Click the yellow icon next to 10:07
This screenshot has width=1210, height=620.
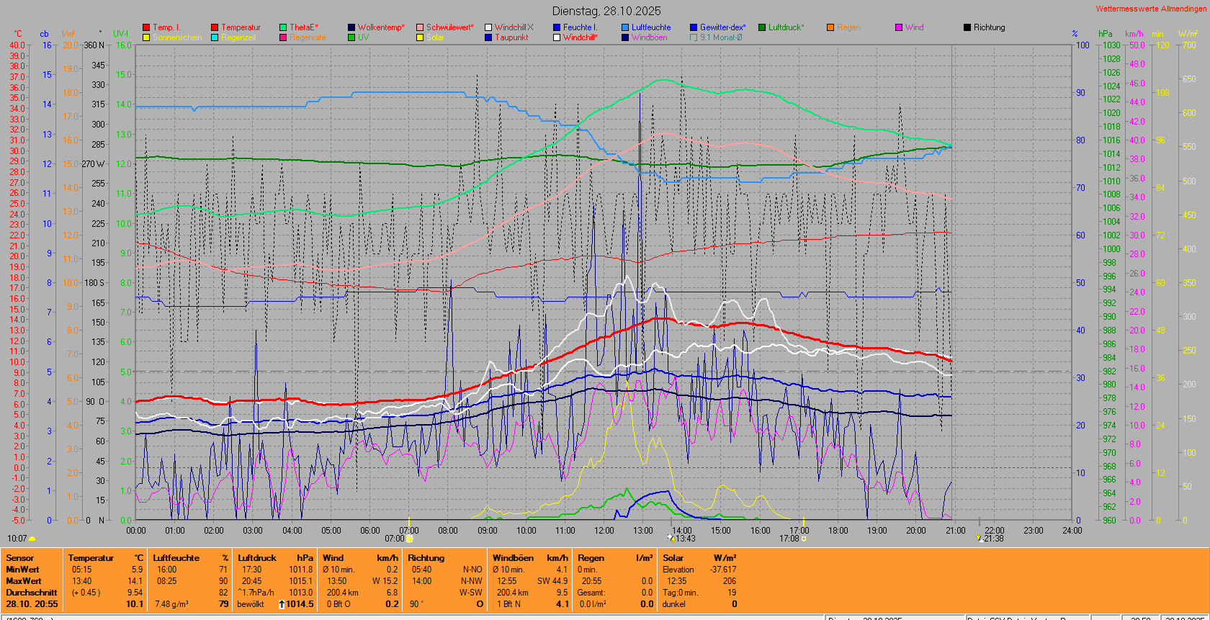pos(32,539)
